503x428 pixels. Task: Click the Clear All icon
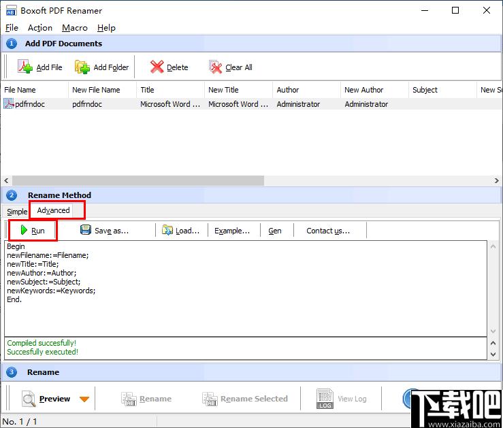click(215, 67)
